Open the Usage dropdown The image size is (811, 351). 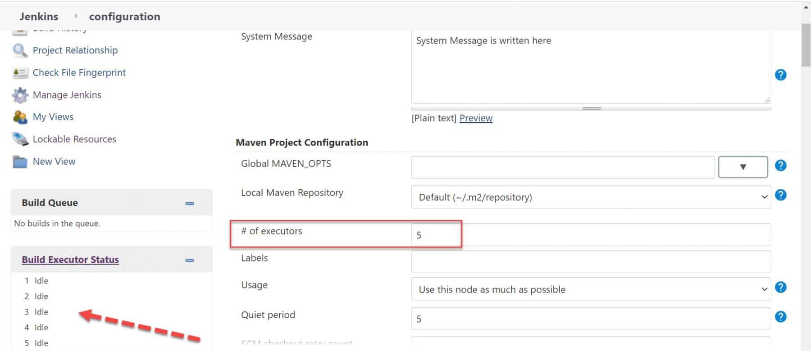[591, 289]
